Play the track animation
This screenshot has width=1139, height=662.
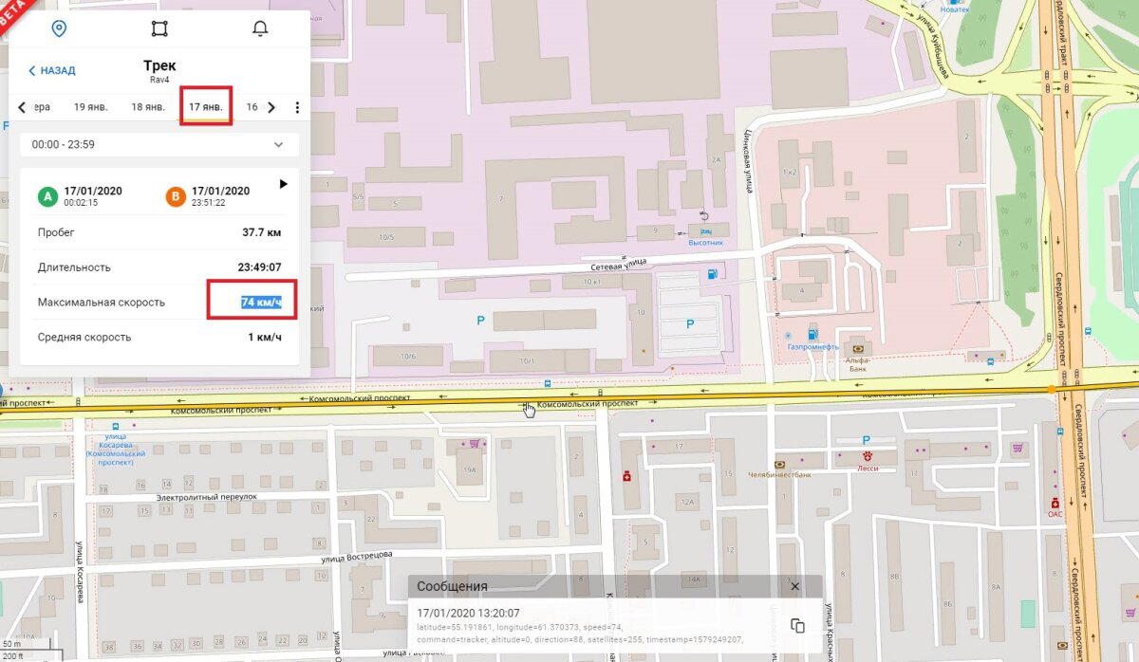pyautogui.click(x=283, y=184)
